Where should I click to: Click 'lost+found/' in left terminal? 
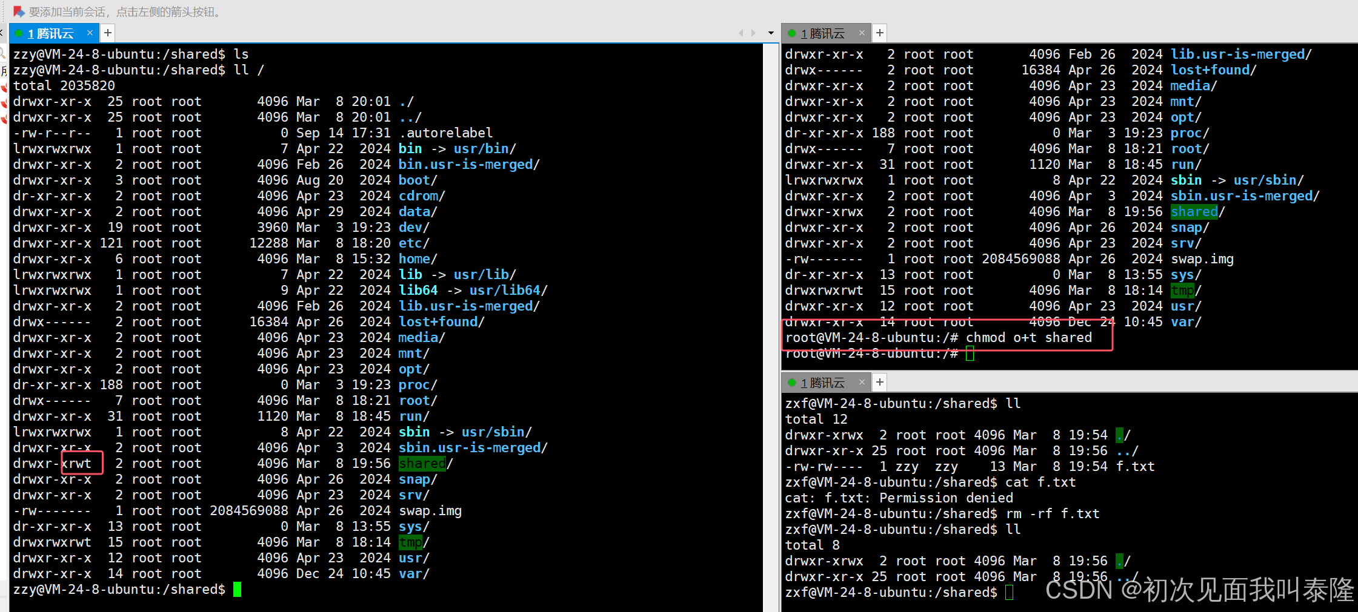point(442,321)
